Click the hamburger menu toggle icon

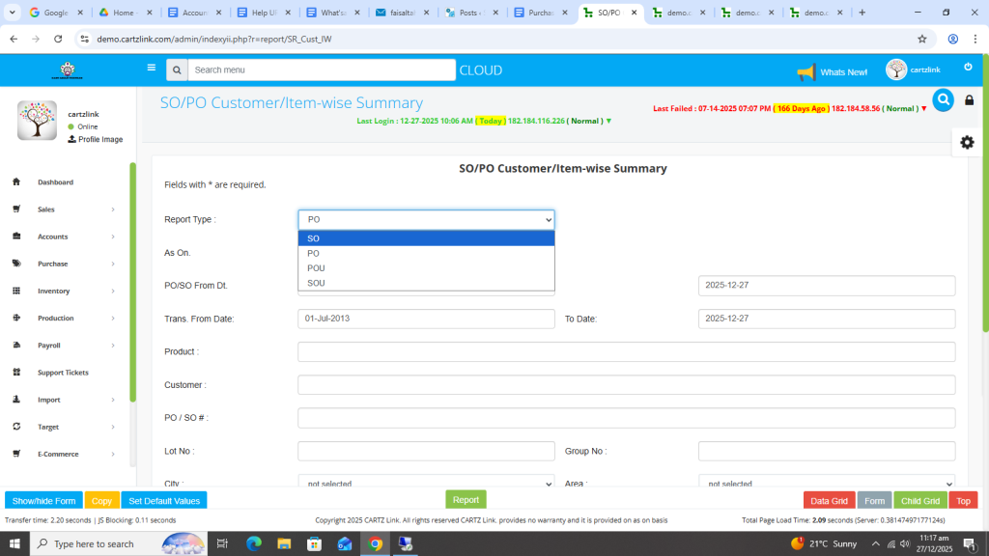(x=151, y=69)
